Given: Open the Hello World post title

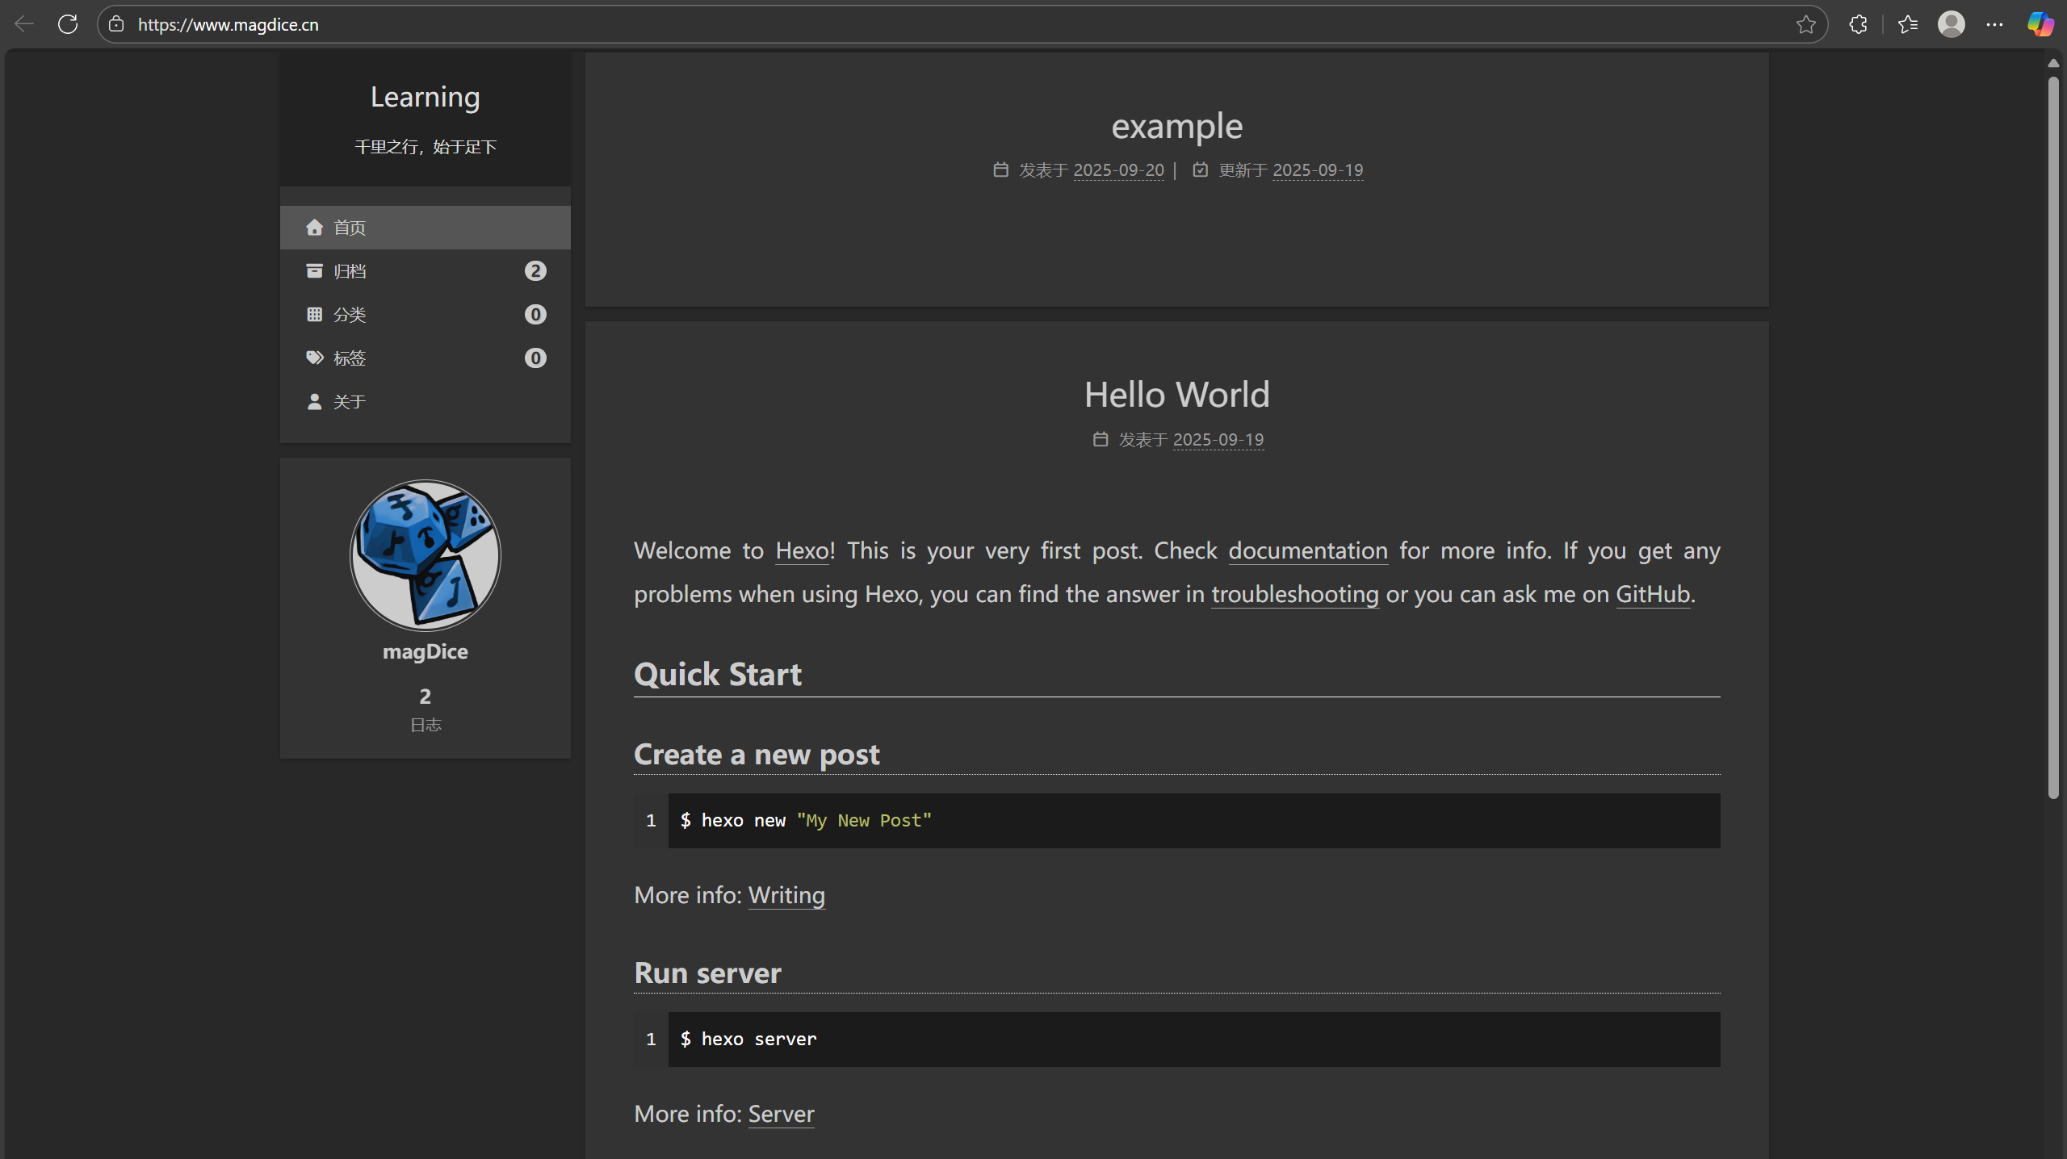Looking at the screenshot, I should point(1176,395).
